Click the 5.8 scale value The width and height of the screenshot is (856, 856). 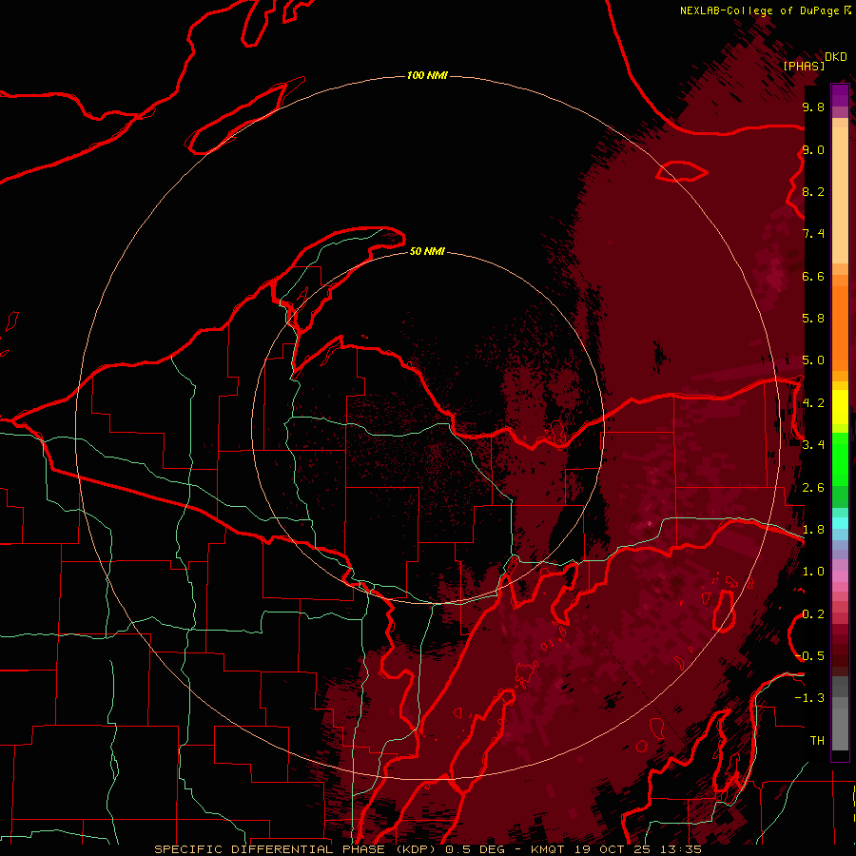[x=813, y=319]
